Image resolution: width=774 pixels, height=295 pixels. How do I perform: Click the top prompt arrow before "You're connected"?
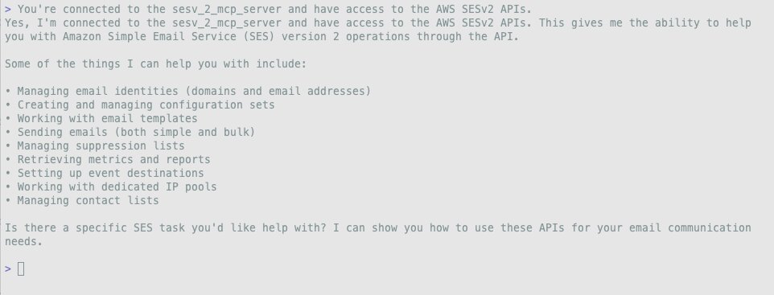click(8, 9)
